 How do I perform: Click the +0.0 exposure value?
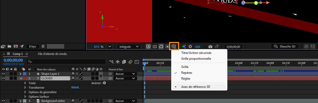click(197, 46)
